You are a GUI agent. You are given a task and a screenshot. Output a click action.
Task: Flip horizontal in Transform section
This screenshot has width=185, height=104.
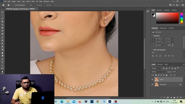tap(169, 45)
